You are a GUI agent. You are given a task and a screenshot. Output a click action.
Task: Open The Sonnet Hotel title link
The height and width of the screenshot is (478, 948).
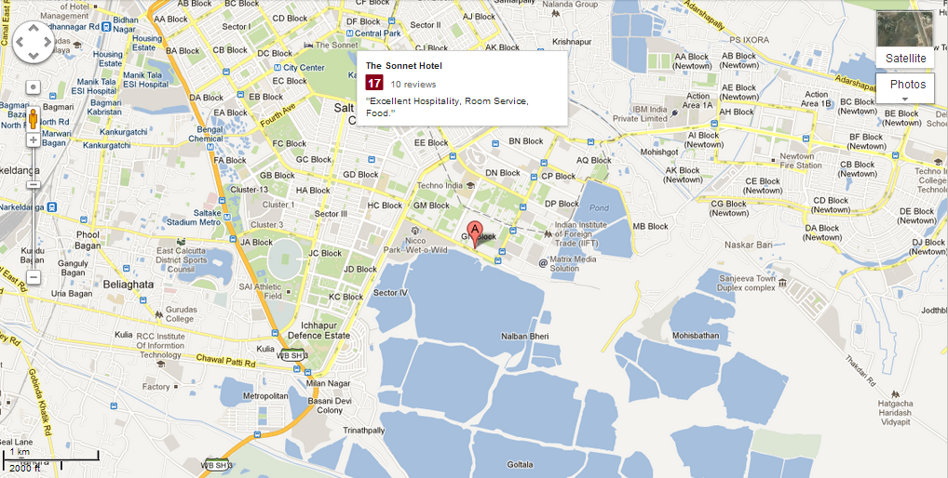(x=404, y=66)
